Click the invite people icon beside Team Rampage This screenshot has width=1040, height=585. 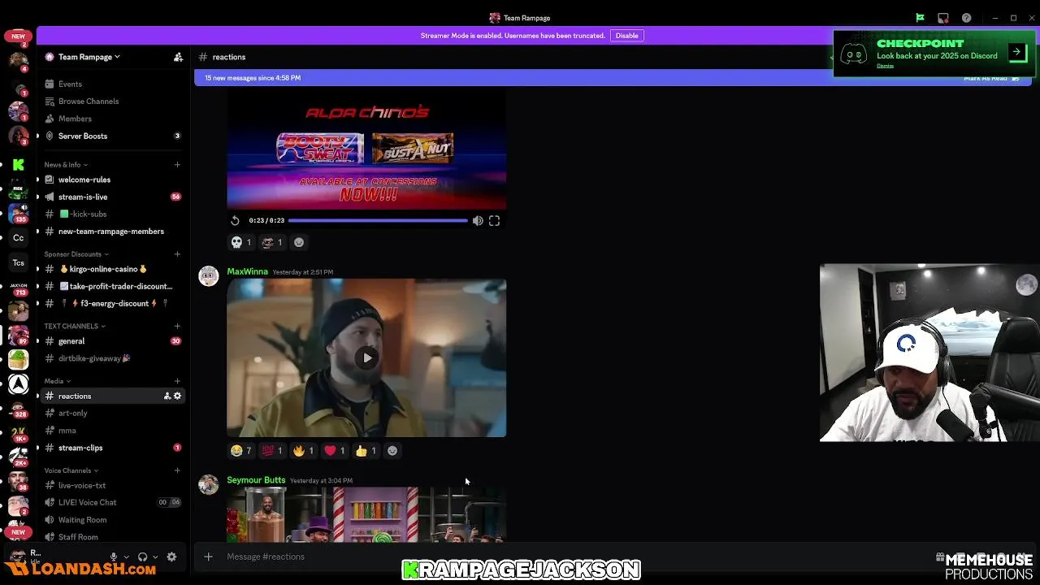click(178, 57)
